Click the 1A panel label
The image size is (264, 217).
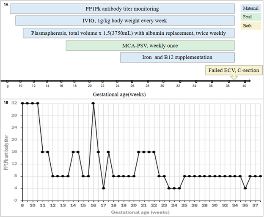click(6, 5)
